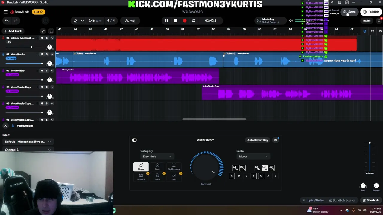383x215 pixels.
Task: Open the Channel 1 dropdown
Action: click(28, 150)
